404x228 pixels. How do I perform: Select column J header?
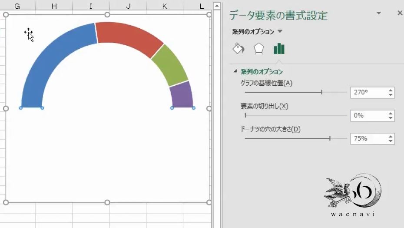[x=128, y=6]
